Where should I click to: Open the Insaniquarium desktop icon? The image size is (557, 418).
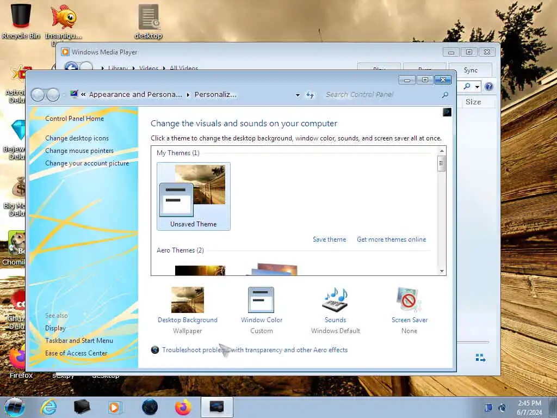click(64, 21)
